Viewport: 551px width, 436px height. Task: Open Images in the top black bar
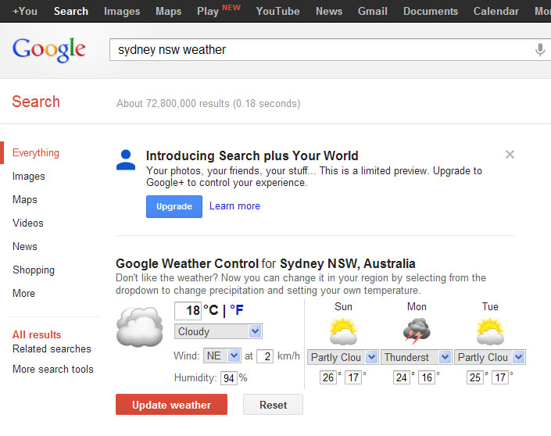[x=122, y=11]
